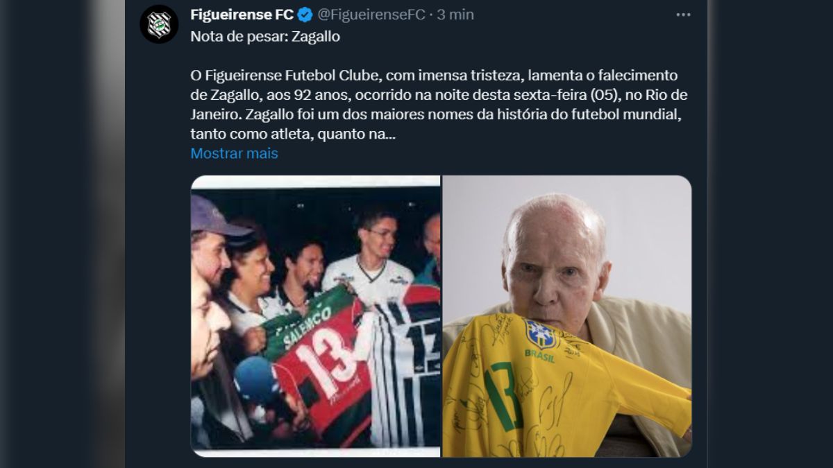This screenshot has height=468, width=833.
Task: Open the Figueirense FC profile avatar
Action: coord(159,24)
